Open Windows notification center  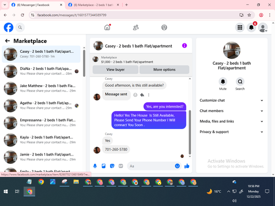click(267, 192)
